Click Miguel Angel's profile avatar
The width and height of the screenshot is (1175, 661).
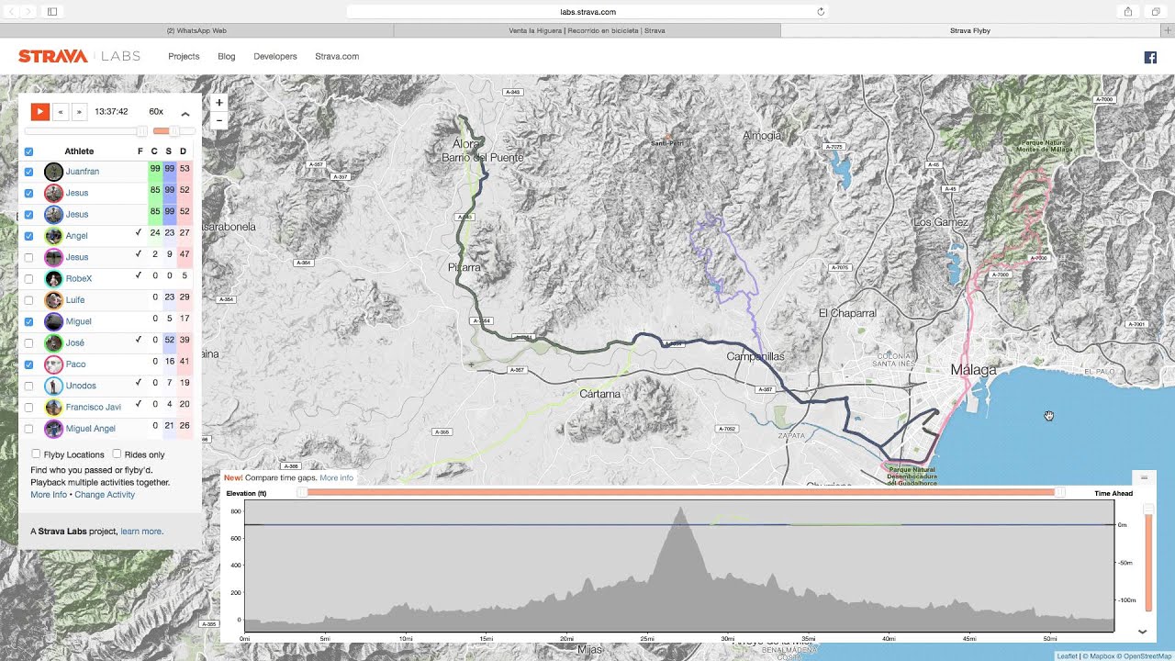[x=53, y=429]
